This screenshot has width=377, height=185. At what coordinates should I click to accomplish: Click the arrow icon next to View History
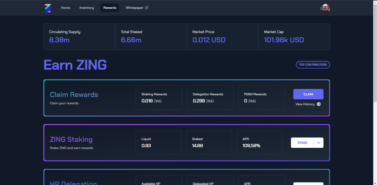point(319,104)
